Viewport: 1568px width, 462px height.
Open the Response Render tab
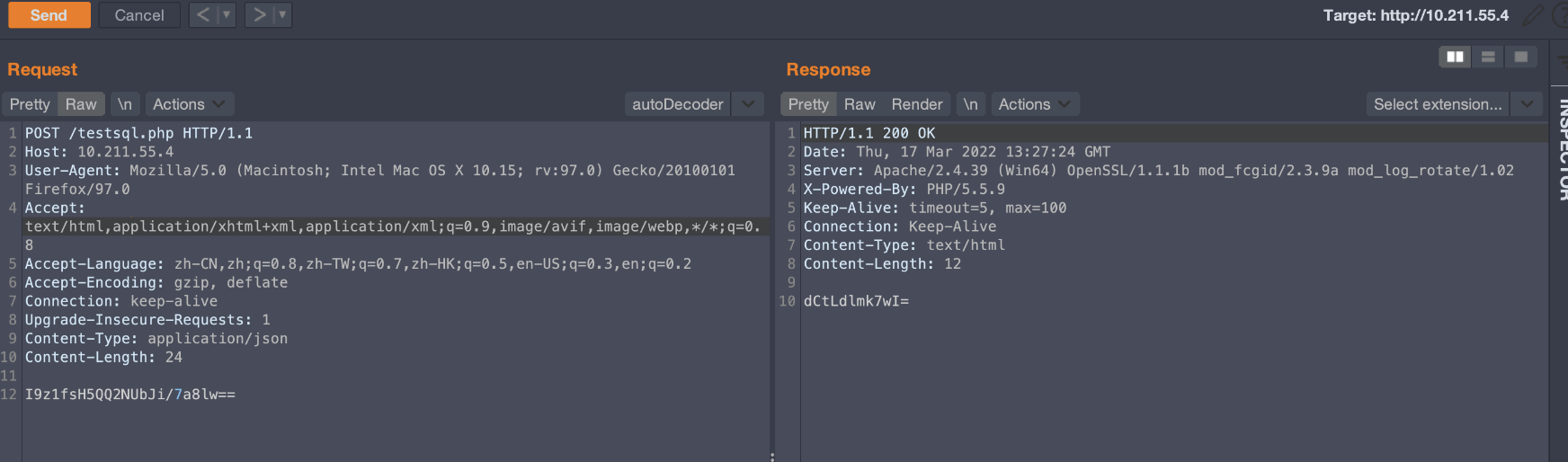(x=917, y=104)
